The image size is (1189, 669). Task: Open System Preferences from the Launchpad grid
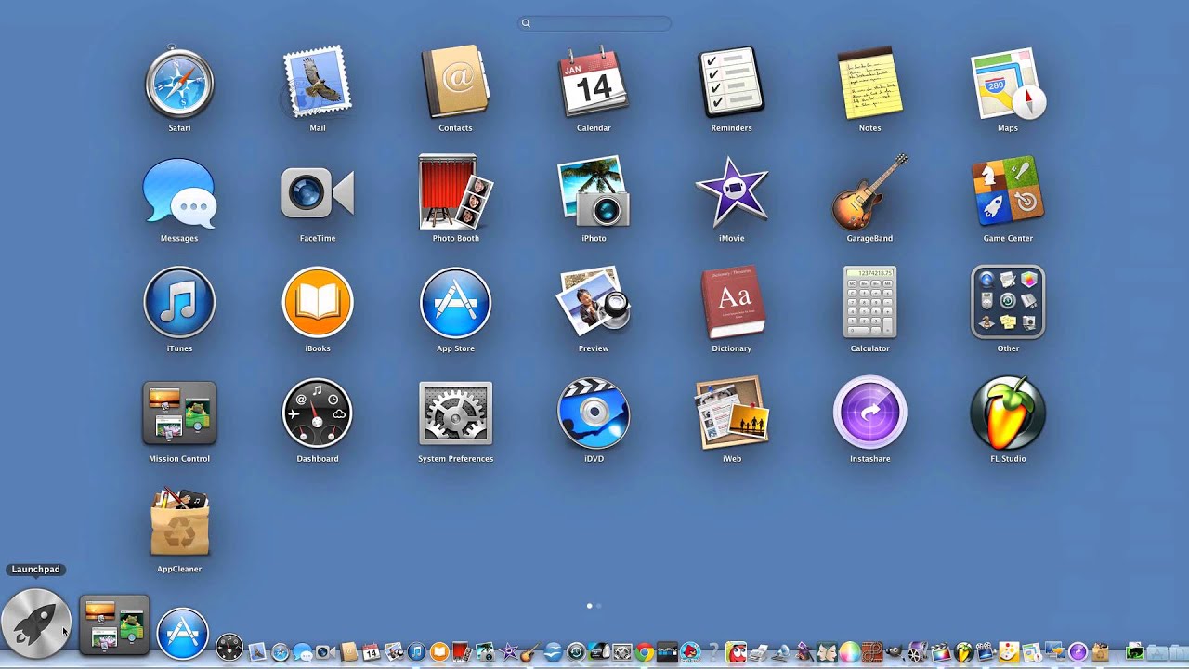(455, 413)
